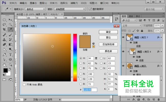Select the Zoom tool in toolbox
The height and width of the screenshot is (102, 166).
[10, 65]
